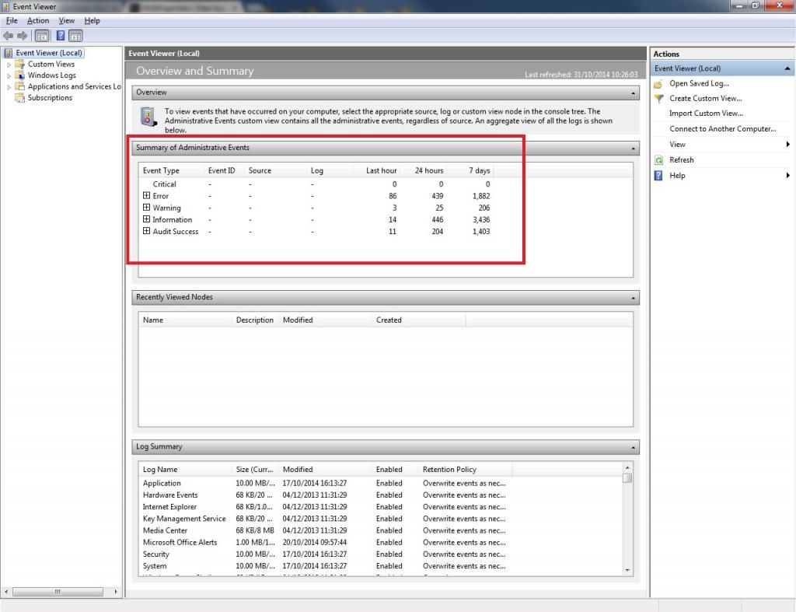796x612 pixels.
Task: Select the Internet Explorer log row
Action: (x=324, y=507)
